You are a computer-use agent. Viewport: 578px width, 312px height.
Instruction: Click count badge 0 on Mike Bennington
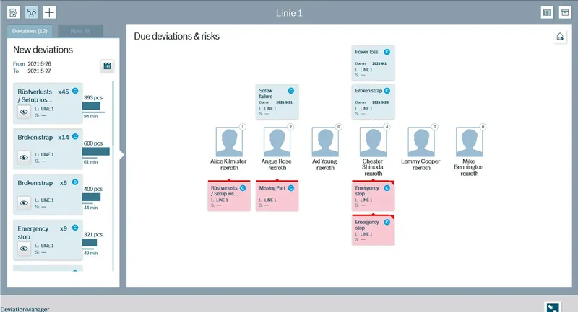(x=483, y=127)
